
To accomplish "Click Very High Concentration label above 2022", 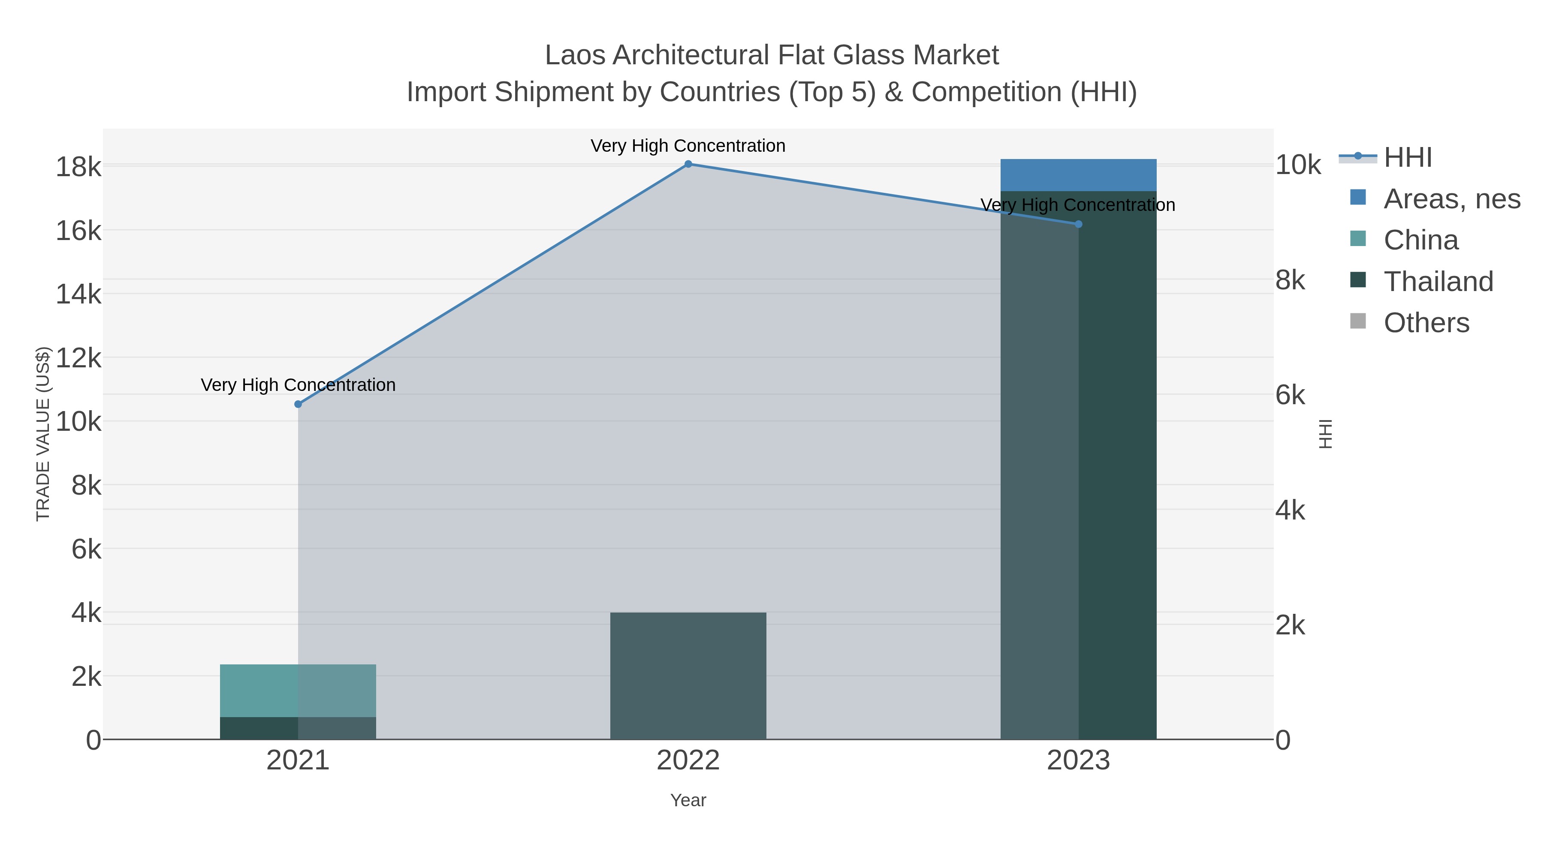I will (688, 146).
